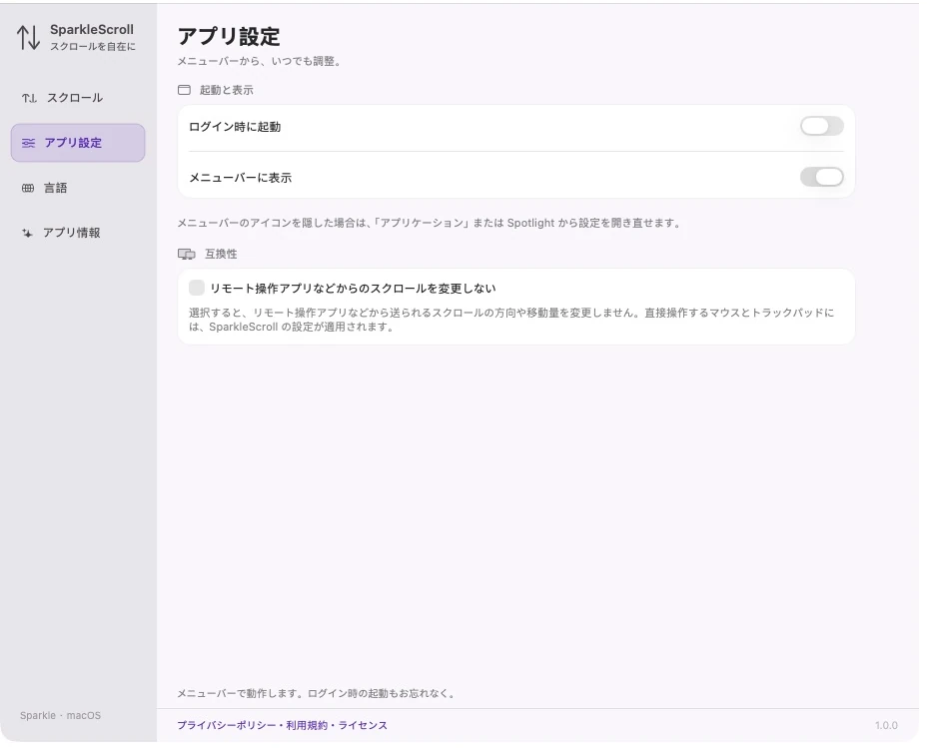Screen dimensions: 927x748
Task: Click the scroll arrows icon beside スクロール
Action: (x=30, y=98)
